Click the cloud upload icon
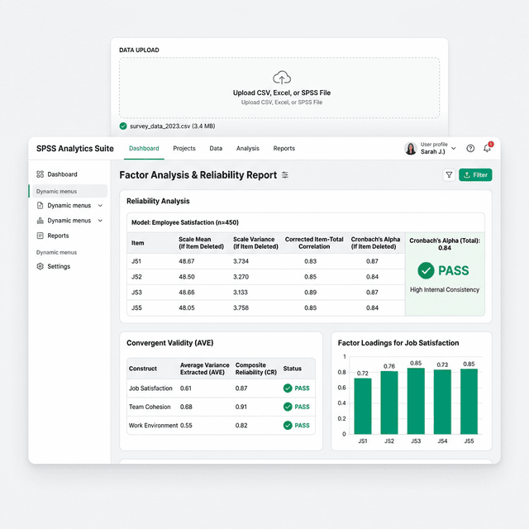Viewport: 529px width, 529px height. 282,77
